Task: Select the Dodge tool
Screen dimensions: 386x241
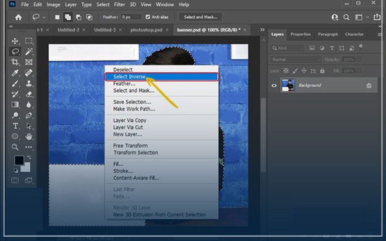Action: [x=15, y=116]
